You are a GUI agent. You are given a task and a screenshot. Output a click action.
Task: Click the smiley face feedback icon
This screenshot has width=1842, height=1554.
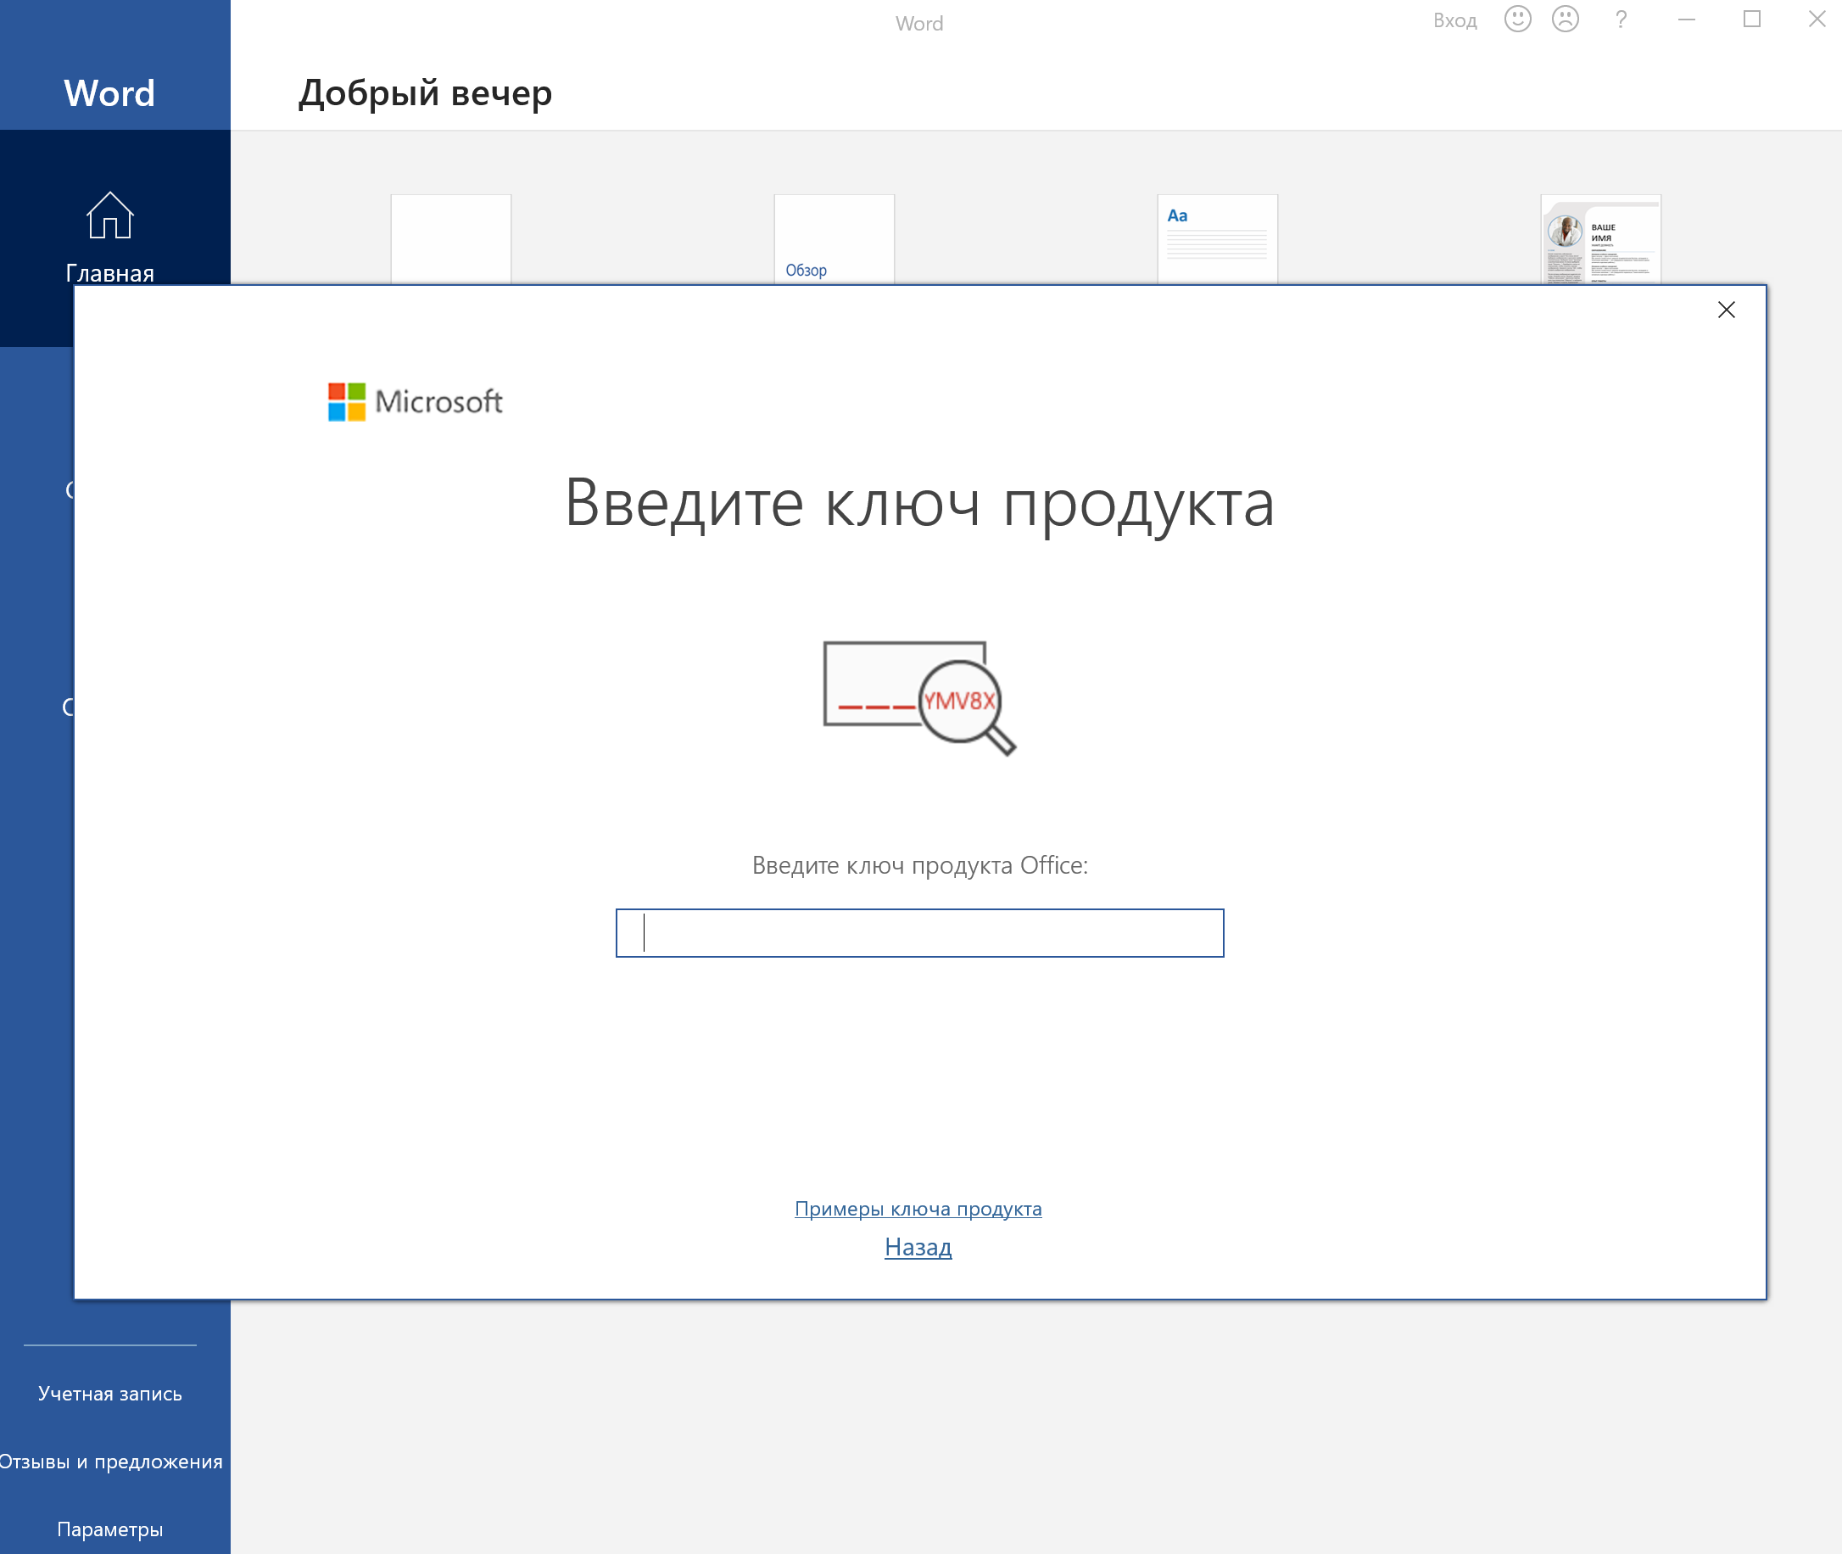[x=1517, y=20]
